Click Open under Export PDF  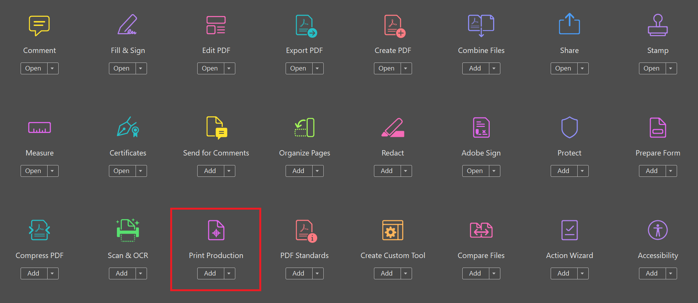click(x=299, y=69)
